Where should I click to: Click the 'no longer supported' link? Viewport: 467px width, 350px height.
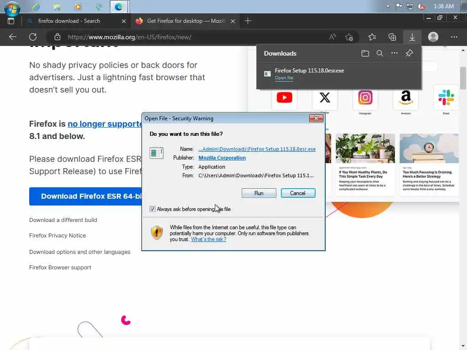click(105, 124)
